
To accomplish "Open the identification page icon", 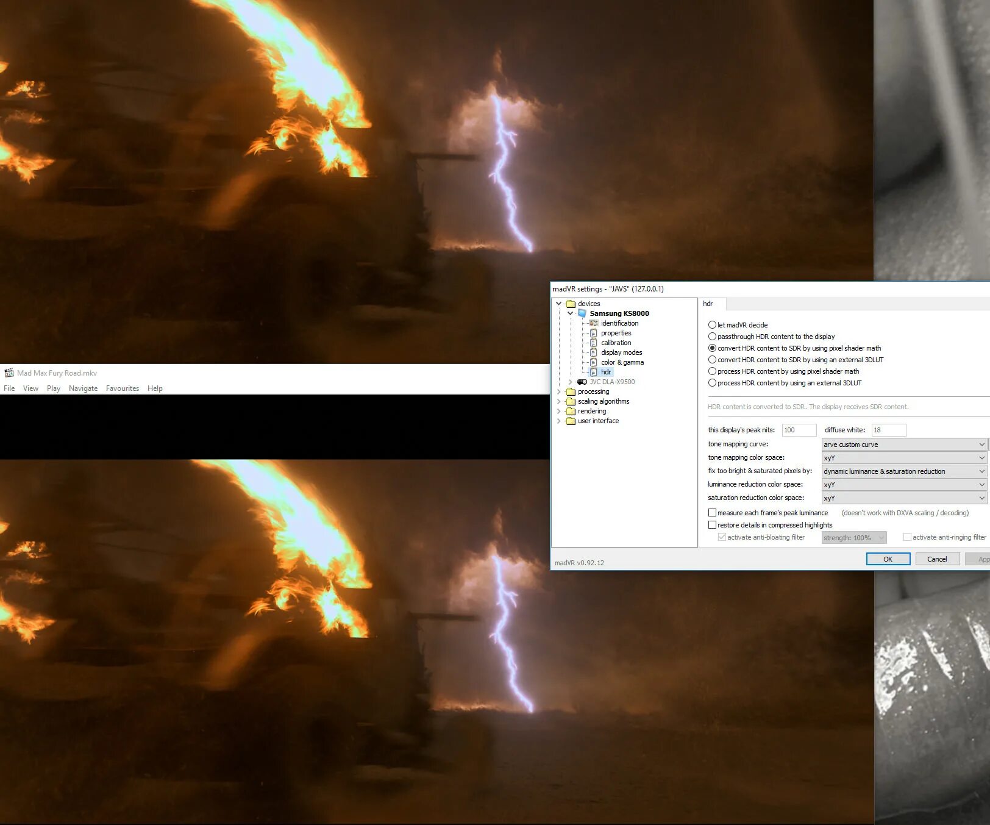I will tap(593, 323).
